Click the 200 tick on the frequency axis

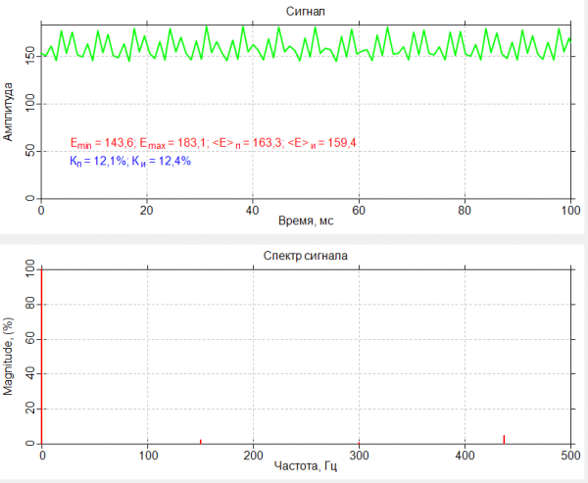tap(253, 455)
